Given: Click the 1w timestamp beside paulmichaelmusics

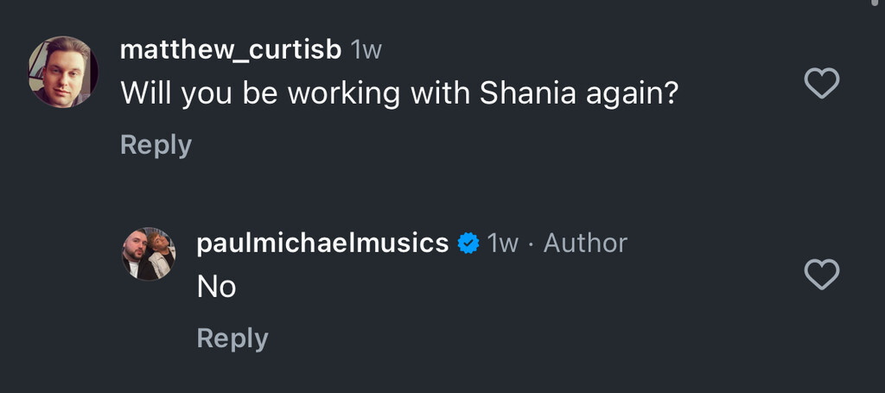Looking at the screenshot, I should click(x=503, y=244).
